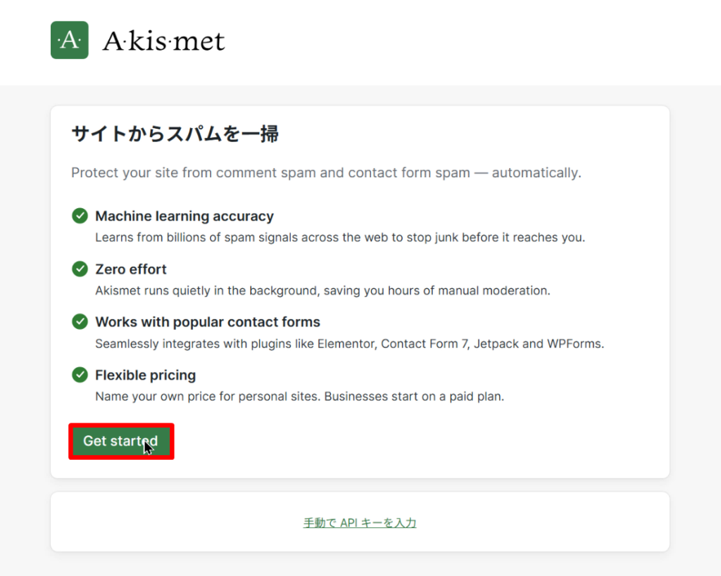
Task: Select the Flexible pricing feature title
Action: pyautogui.click(x=145, y=375)
